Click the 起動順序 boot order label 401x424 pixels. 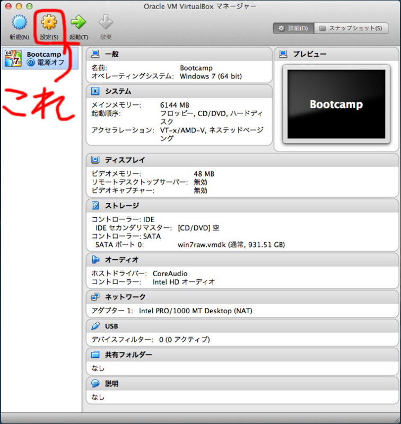(x=106, y=113)
